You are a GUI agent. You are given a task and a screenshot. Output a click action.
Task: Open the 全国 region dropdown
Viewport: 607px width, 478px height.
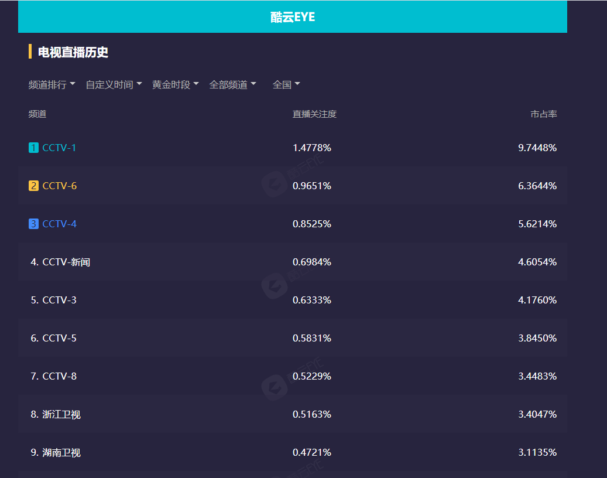tap(286, 84)
